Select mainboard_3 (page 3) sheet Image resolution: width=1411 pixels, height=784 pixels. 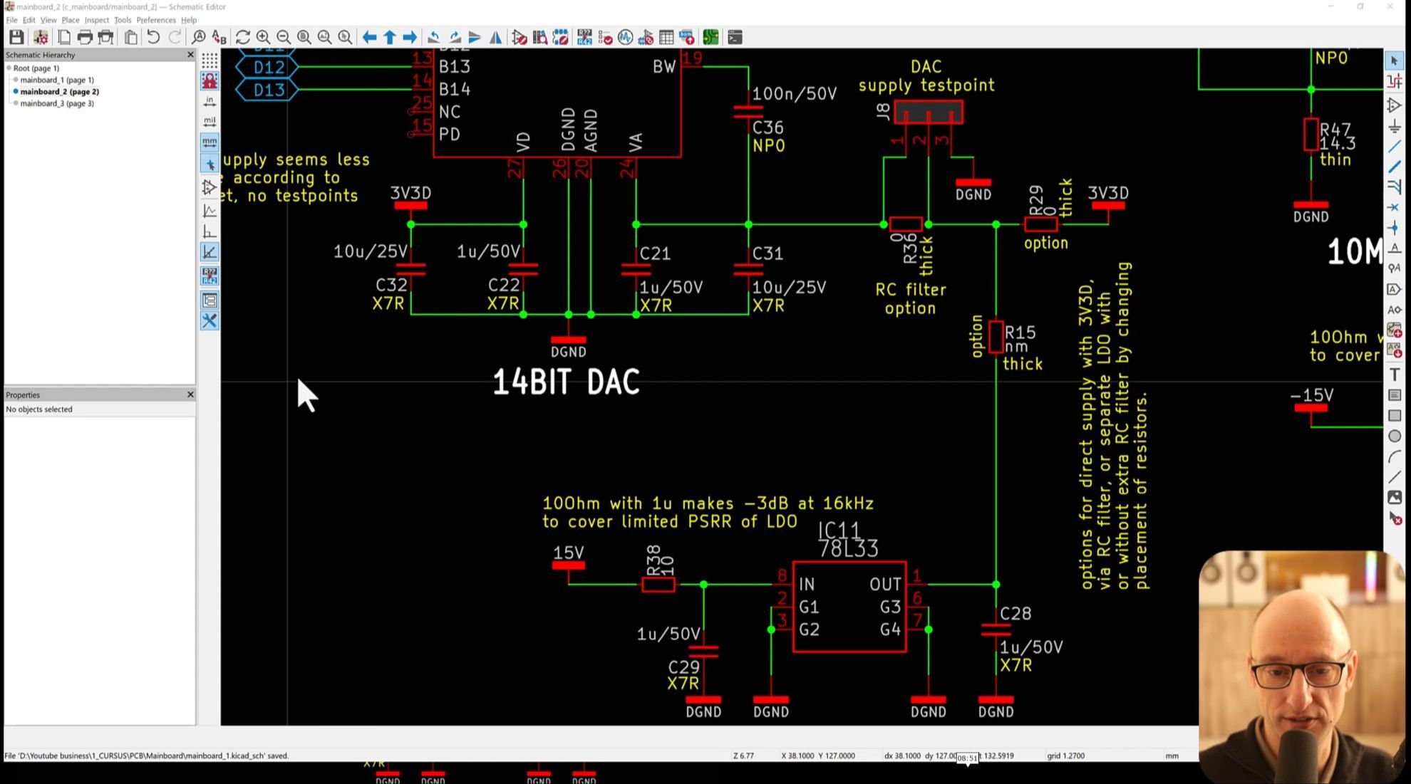pyautogui.click(x=57, y=103)
